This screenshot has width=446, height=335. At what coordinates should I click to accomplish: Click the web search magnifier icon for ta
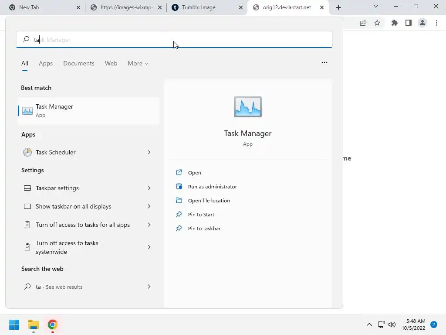coord(27,287)
